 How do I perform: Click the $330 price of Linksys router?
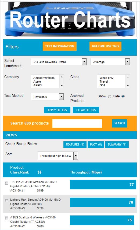[x=40, y=208]
